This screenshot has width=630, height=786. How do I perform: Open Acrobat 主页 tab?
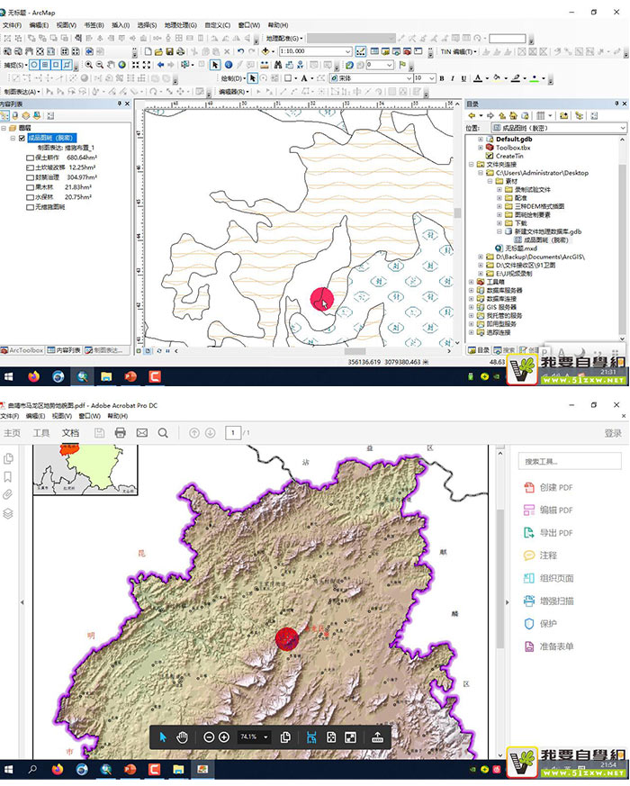[12, 432]
